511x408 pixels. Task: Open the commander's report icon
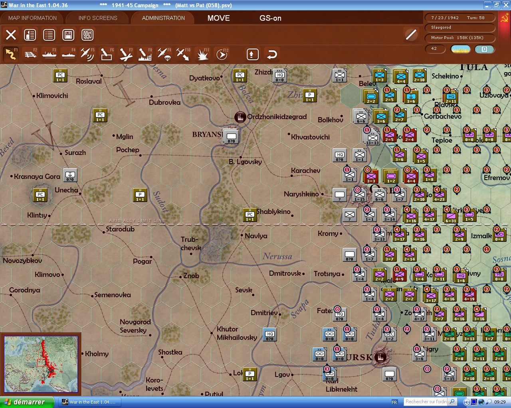coord(30,35)
